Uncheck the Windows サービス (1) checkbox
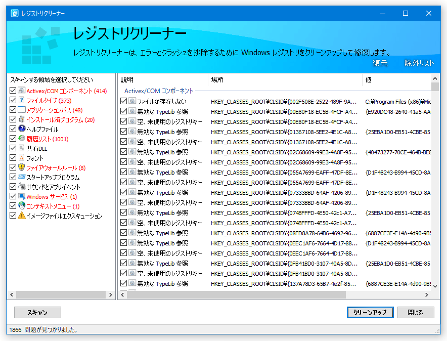Image resolution: width=447 pixels, height=341 pixels. coord(13,196)
